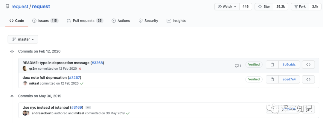
Task: Open pull request #3268 link
Action: point(97,63)
